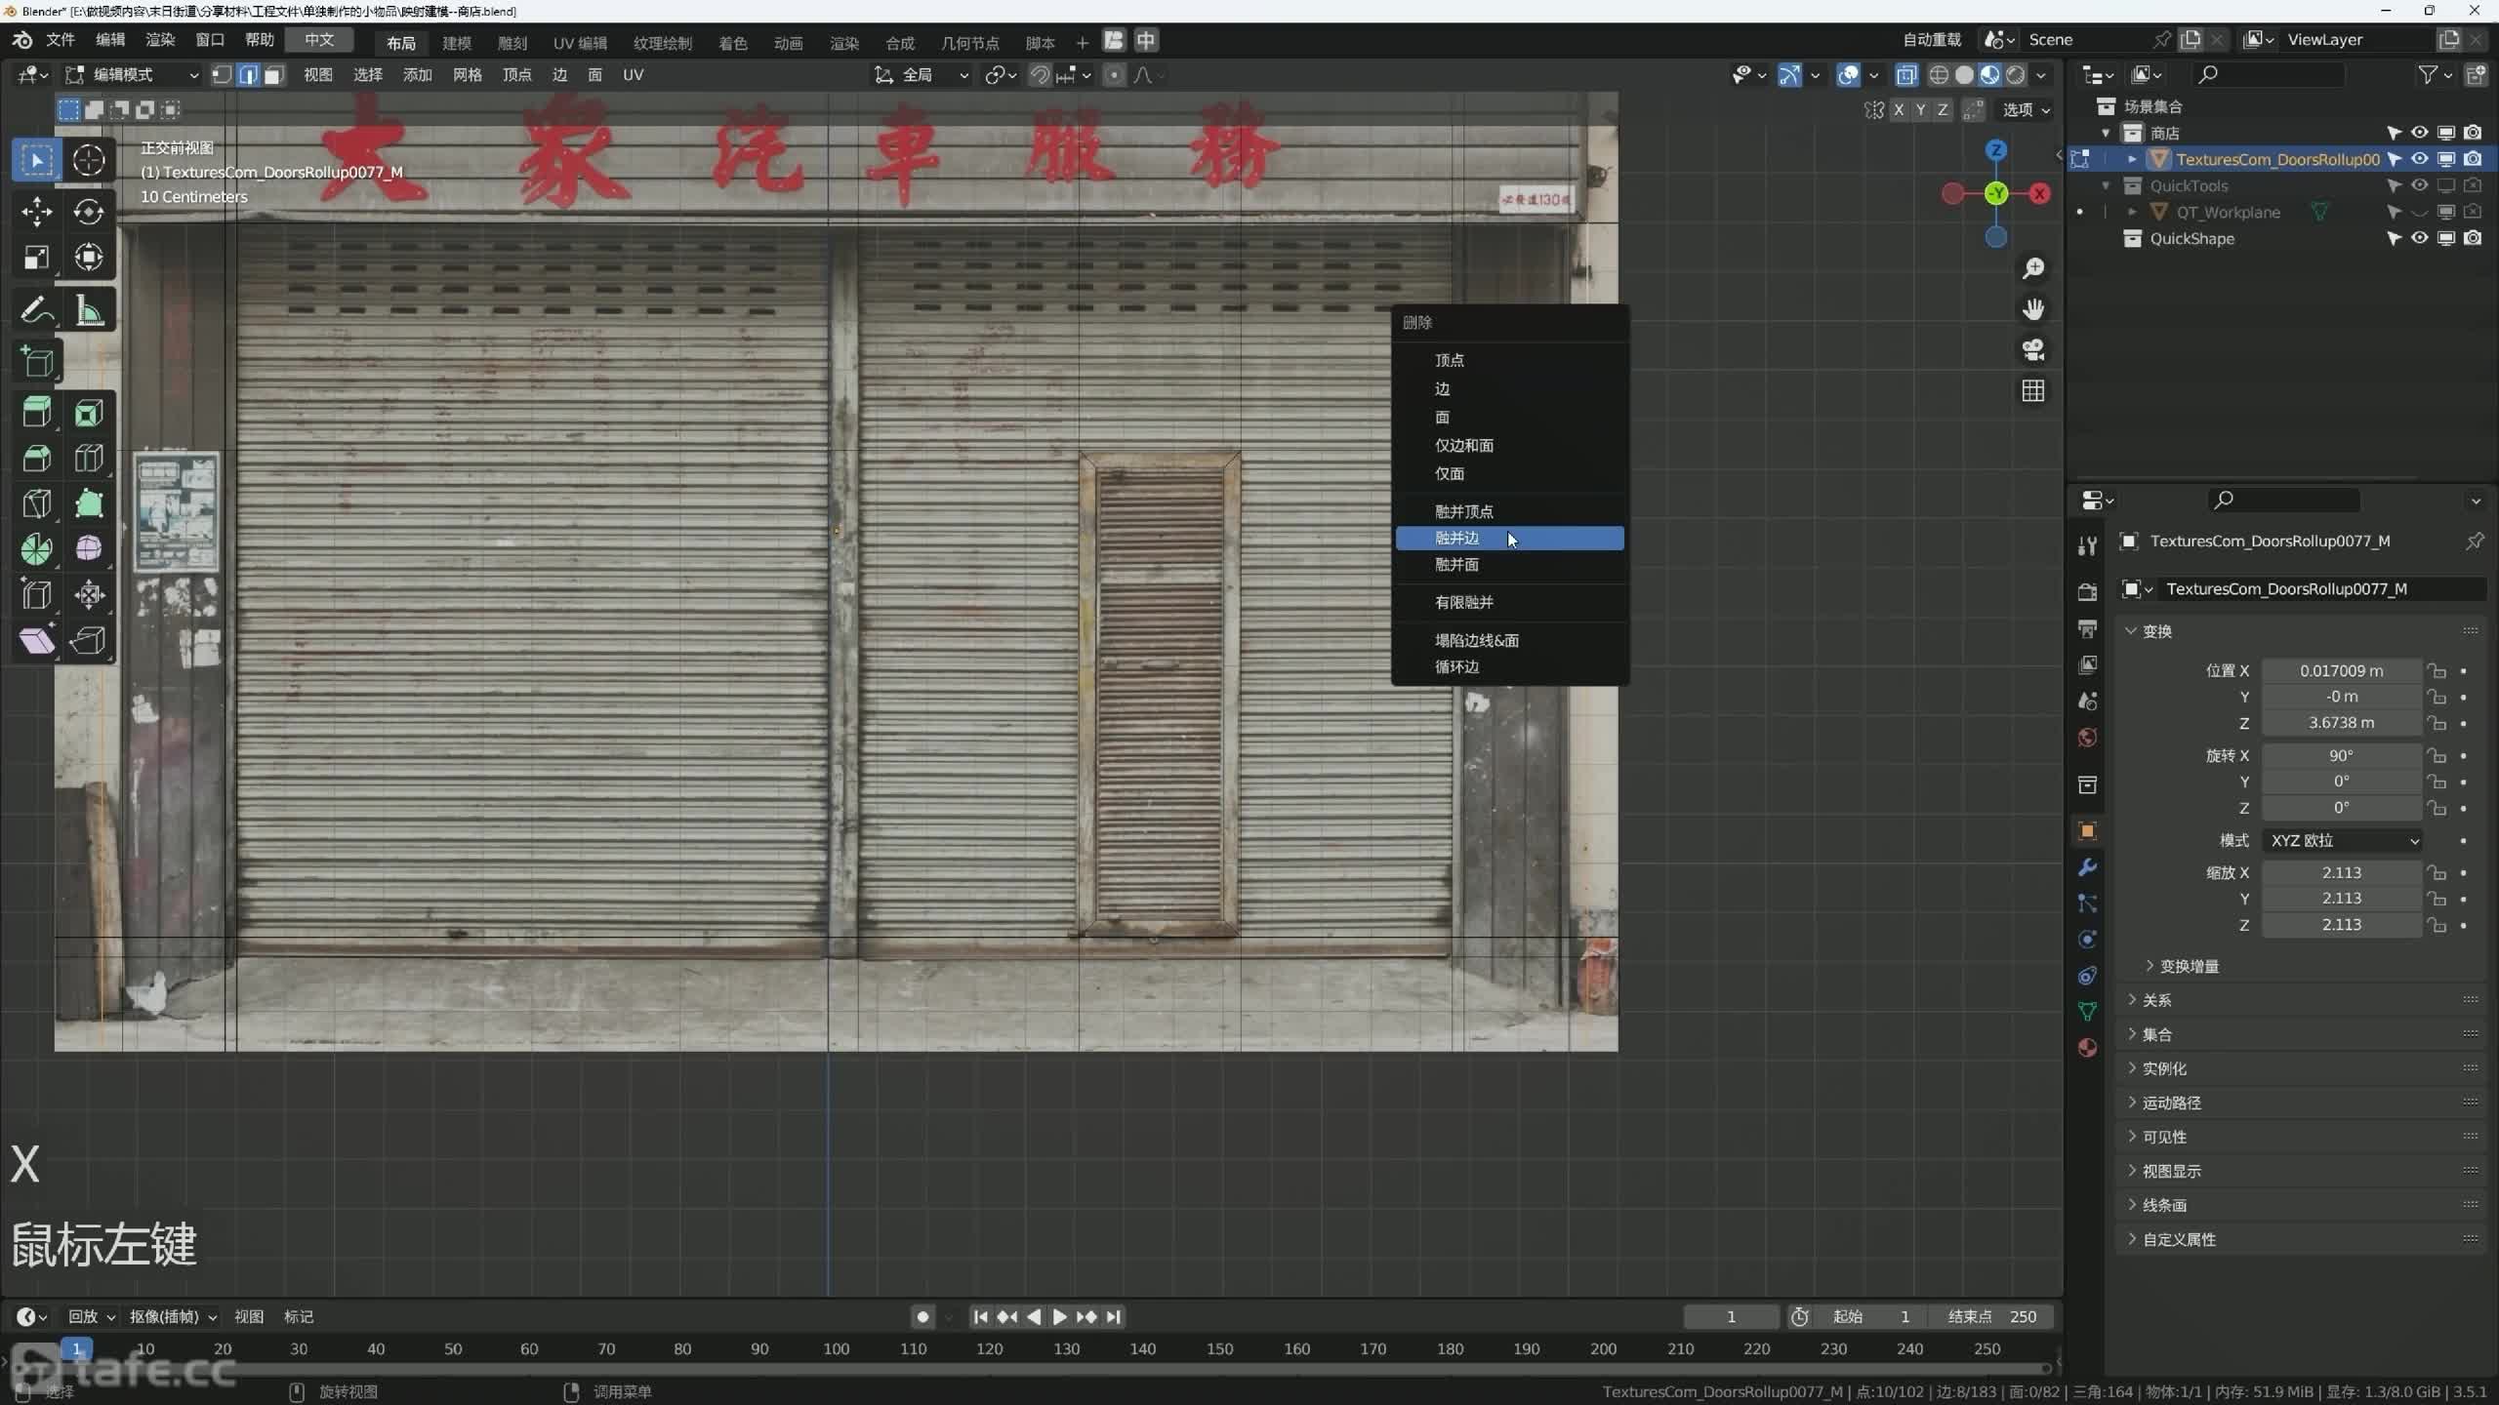
Task: Choose 循环边 in delete menu
Action: (x=1509, y=666)
